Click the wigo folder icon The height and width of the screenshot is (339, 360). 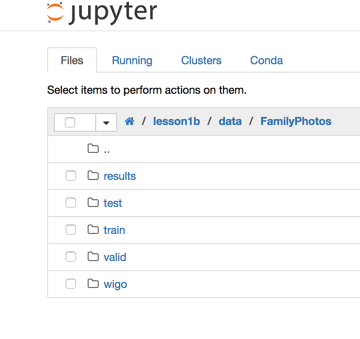tap(93, 284)
